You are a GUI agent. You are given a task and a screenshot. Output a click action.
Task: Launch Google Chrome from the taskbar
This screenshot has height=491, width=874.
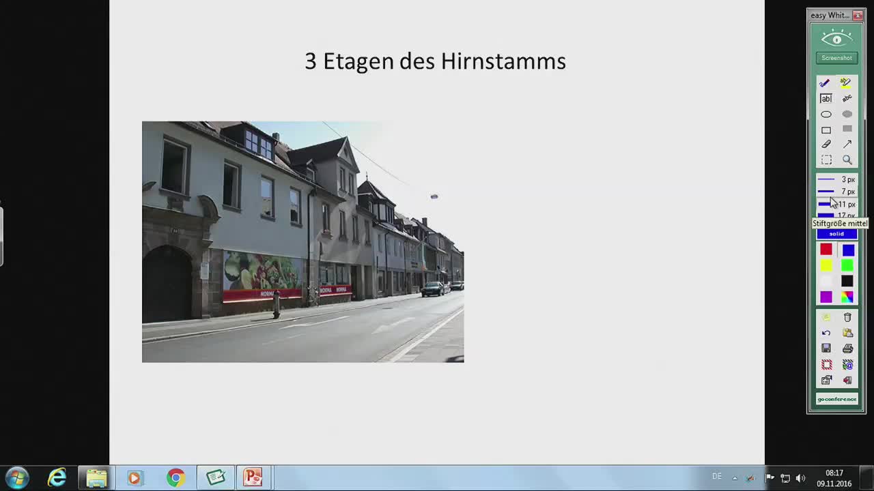click(175, 477)
